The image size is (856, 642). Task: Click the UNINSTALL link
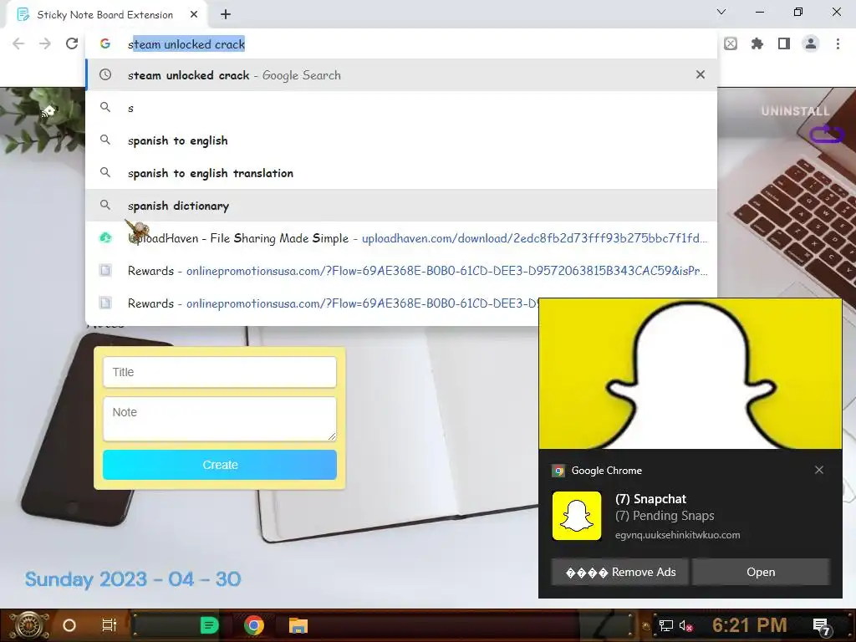tap(796, 111)
